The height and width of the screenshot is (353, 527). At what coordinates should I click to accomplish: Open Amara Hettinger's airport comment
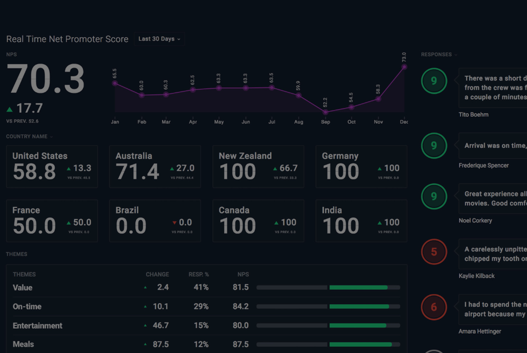click(493, 309)
